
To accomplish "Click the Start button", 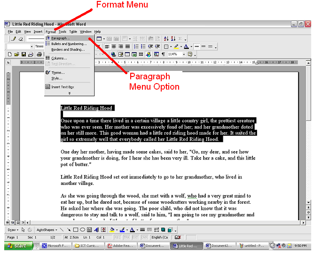I will 18,245.
